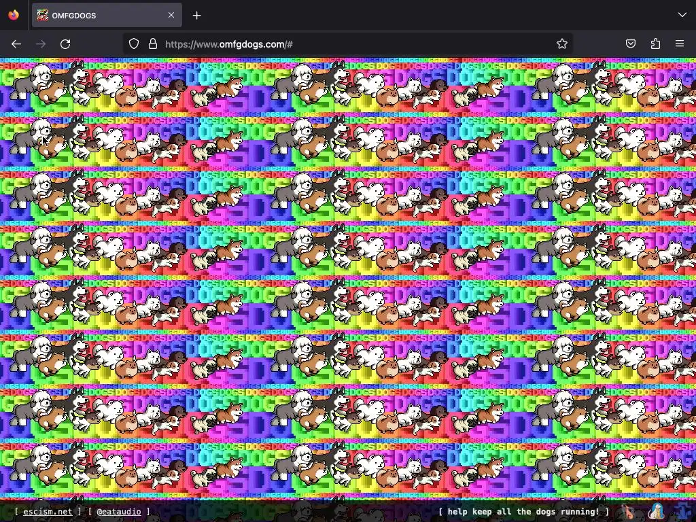Viewport: 696px width, 522px height.
Task: Bookmark this page with star icon
Action: [x=562, y=44]
